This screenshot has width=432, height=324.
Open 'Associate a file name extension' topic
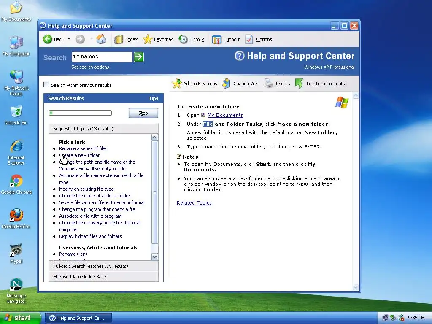(x=101, y=179)
